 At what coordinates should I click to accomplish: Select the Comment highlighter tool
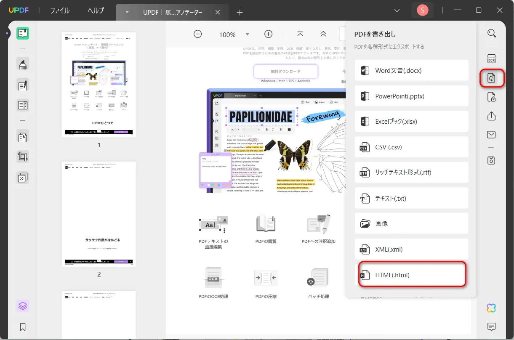[x=23, y=64]
